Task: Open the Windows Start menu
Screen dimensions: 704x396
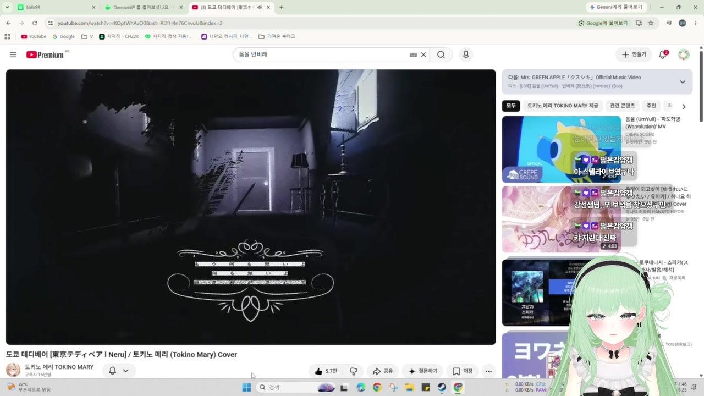Action: [246, 387]
